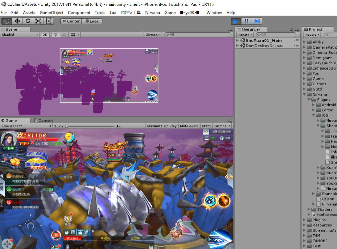This screenshot has width=337, height=249.
Task: Select the Rect Transform tool
Action: pyautogui.click(x=49, y=21)
